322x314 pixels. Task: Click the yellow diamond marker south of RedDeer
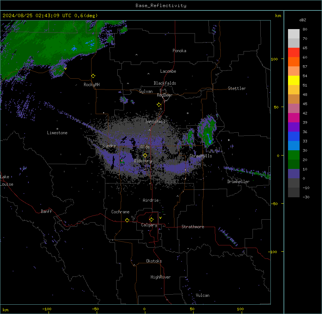point(159,105)
